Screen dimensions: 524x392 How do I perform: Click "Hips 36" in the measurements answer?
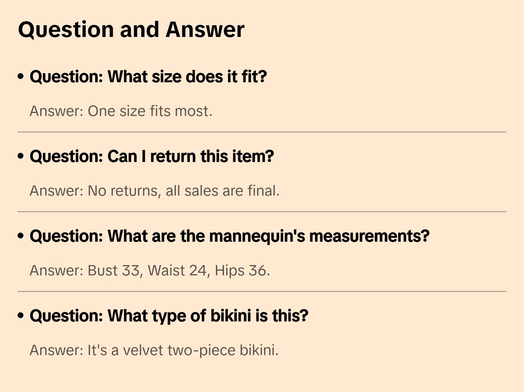pyautogui.click(x=242, y=271)
